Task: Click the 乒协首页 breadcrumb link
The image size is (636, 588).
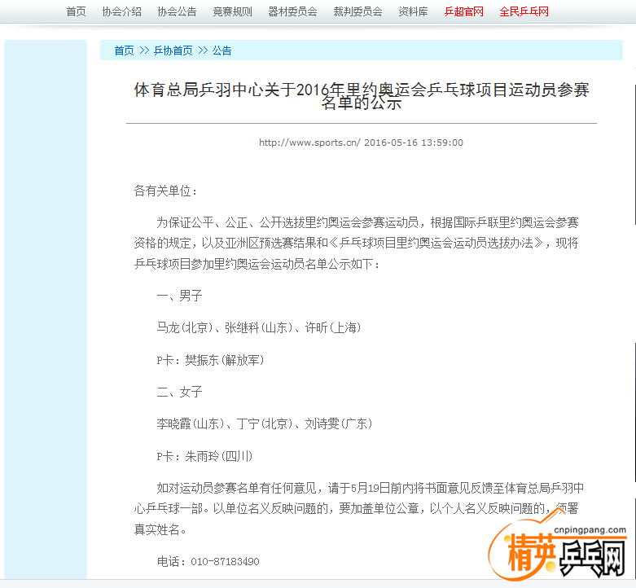Action: click(x=173, y=50)
